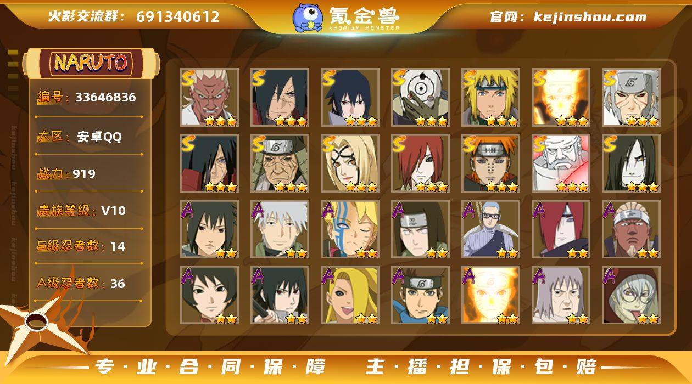Select the A-rank Shino portrait with sunglasses

[x=490, y=229]
